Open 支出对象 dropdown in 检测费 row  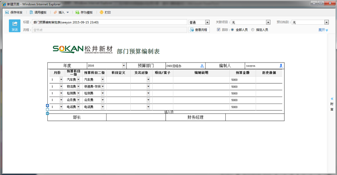pyautogui.click(x=148, y=93)
